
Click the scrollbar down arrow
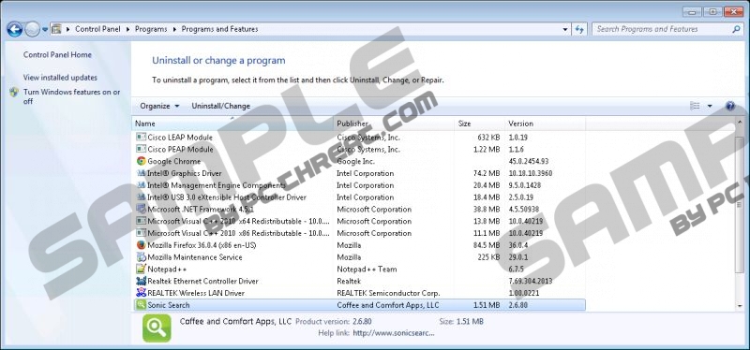pos(740,306)
